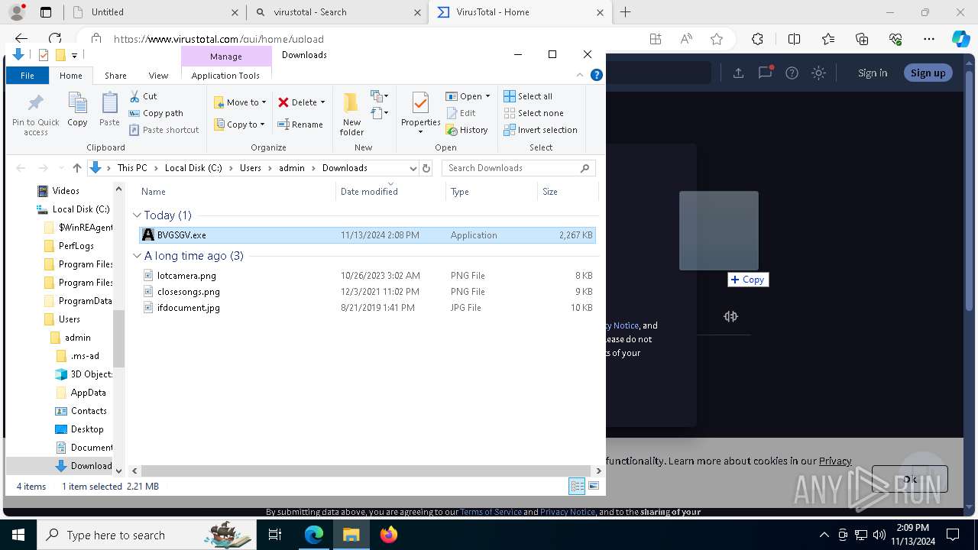The width and height of the screenshot is (978, 550).
Task: Click History in the Open group
Action: tap(467, 130)
